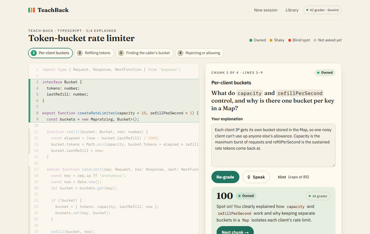Viewport: 370px width, 234px height.
Task: Click the 'Your explanation' label
Action: pos(227,119)
